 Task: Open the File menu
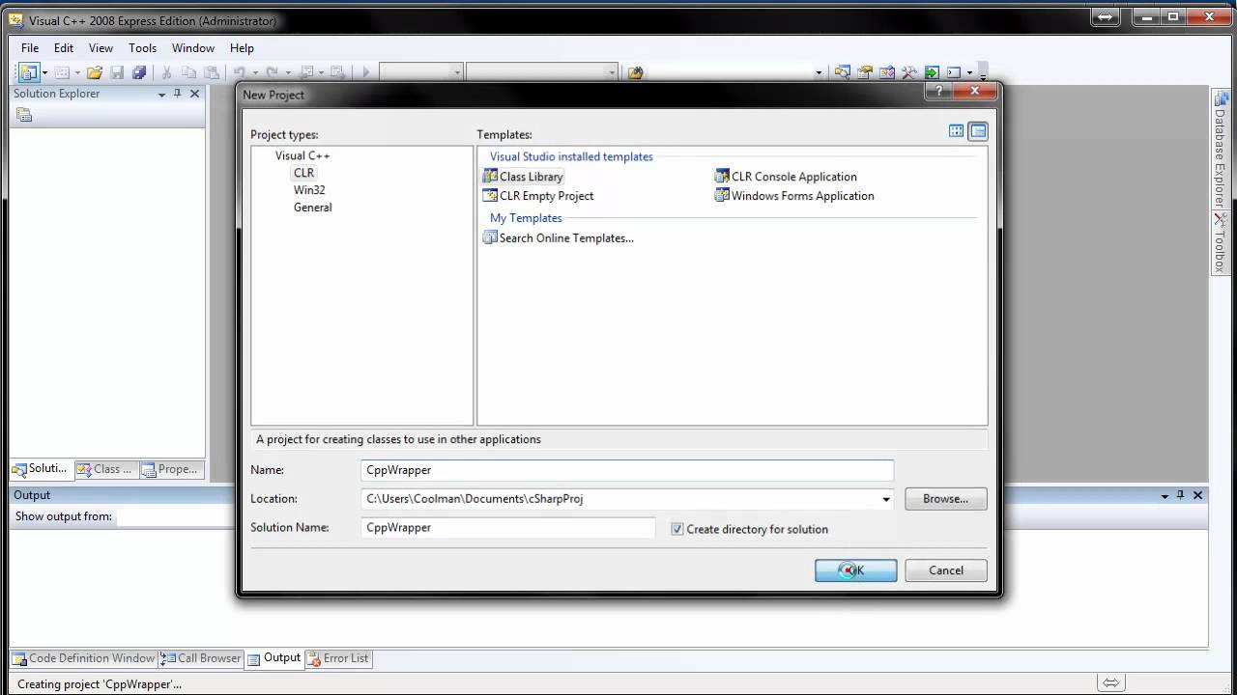tap(30, 48)
